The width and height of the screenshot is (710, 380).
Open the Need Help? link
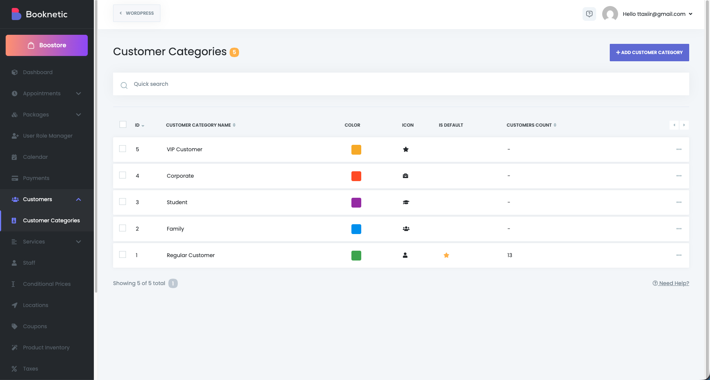tap(671, 283)
